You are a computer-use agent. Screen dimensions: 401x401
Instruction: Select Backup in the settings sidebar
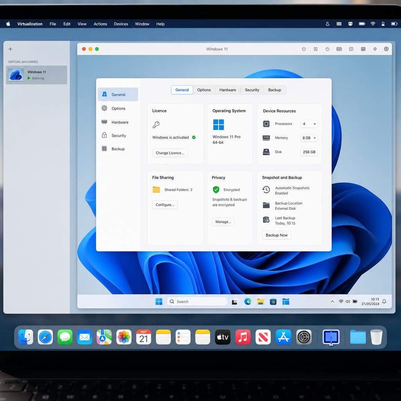click(x=118, y=148)
